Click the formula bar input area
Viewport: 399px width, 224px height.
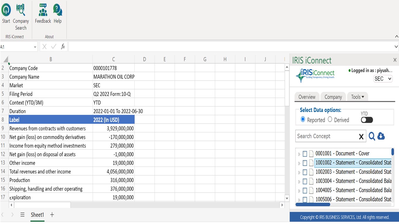(x=231, y=47)
